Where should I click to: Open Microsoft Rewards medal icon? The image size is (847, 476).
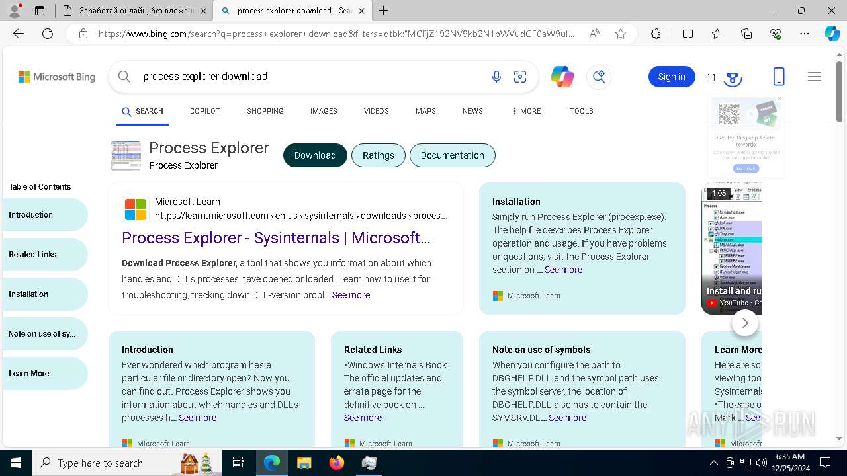pos(732,77)
